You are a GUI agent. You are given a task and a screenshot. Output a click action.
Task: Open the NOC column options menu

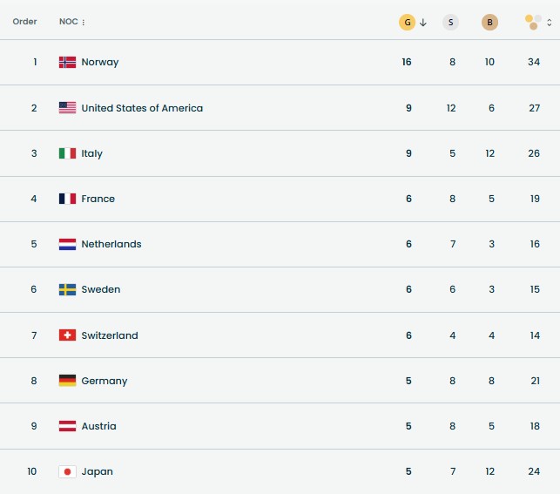pyautogui.click(x=84, y=22)
